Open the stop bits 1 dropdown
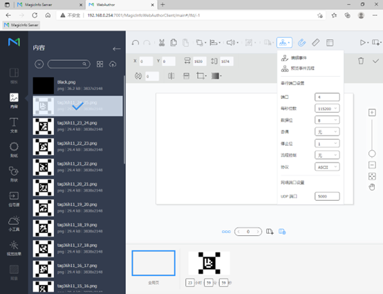The width and height of the screenshot is (383, 294). tap(327, 143)
